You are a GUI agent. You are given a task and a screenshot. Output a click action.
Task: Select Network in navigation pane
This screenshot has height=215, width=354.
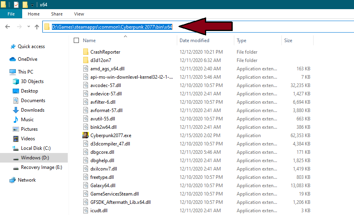point(27,180)
